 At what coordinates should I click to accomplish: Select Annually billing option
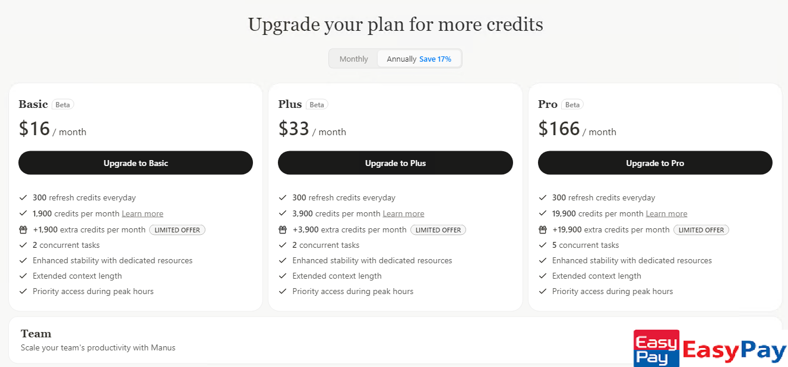(402, 59)
